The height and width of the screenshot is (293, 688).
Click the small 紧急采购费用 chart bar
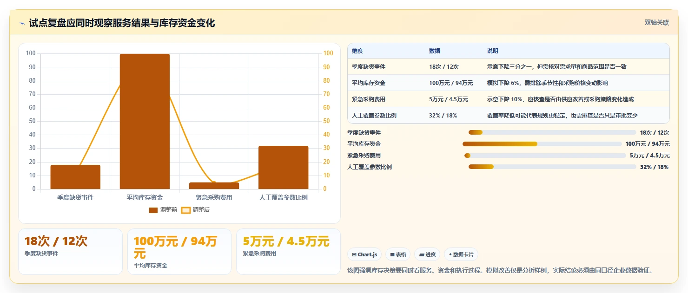point(214,186)
